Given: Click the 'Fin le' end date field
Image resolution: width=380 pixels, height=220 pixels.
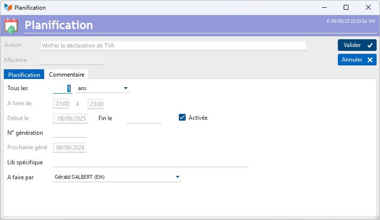Looking at the screenshot, I should click(143, 118).
